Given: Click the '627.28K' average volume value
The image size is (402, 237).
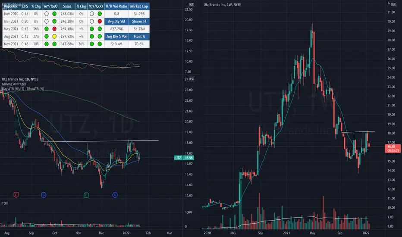Looking at the screenshot, I should [116, 29].
